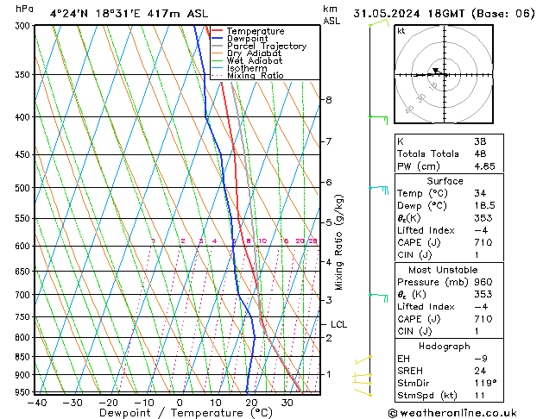The height and width of the screenshot is (419, 543).
Task: Click the EH value -9
Action: point(481,359)
